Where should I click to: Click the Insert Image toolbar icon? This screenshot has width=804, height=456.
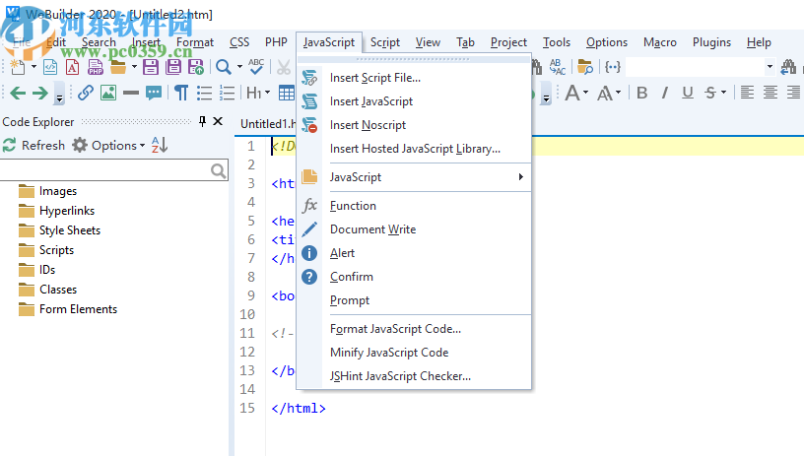tap(107, 94)
